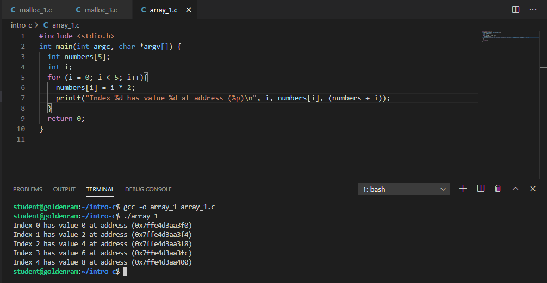Open the PROBLEMS panel tab
547x283 pixels.
pos(28,189)
